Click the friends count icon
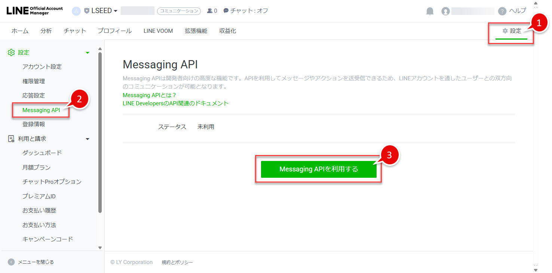 coord(209,11)
